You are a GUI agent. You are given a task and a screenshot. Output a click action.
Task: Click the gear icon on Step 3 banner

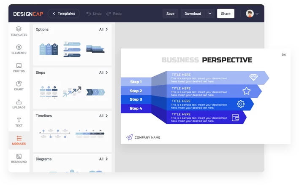click(x=241, y=104)
